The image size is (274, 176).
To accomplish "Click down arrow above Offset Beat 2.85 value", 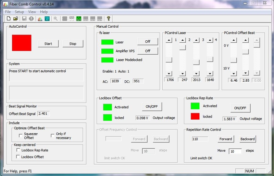I will (x=246, y=73).
